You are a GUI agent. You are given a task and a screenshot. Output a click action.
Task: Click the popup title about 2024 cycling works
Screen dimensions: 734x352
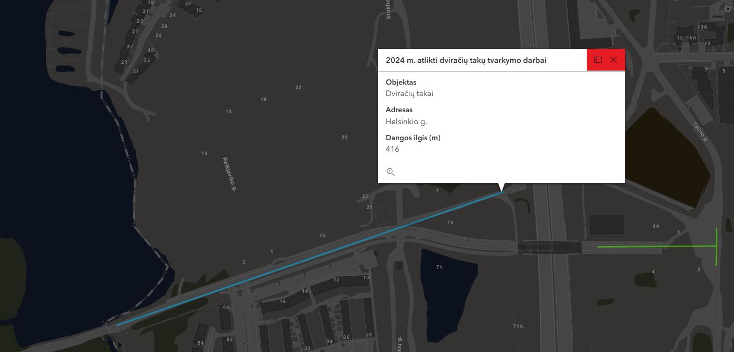466,60
